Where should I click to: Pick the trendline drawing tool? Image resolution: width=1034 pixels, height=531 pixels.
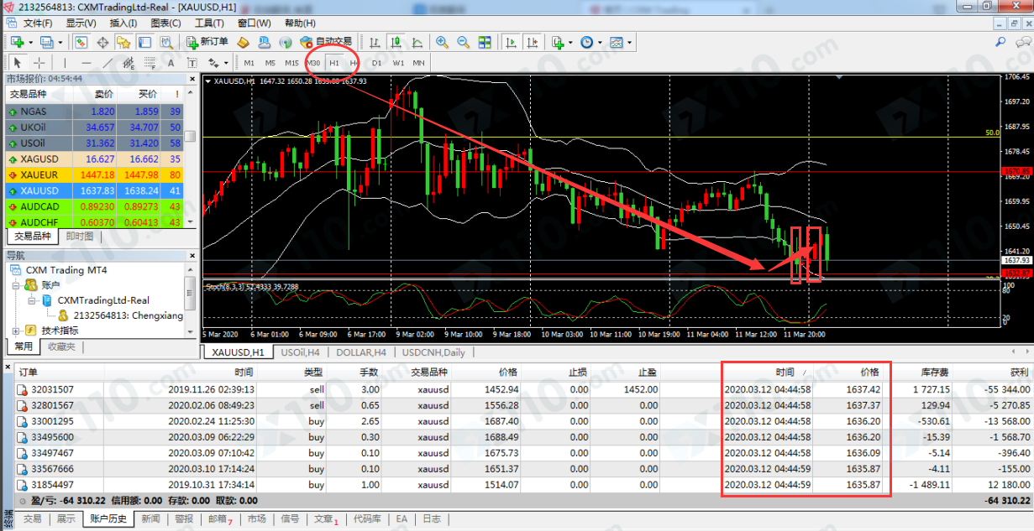[108, 63]
